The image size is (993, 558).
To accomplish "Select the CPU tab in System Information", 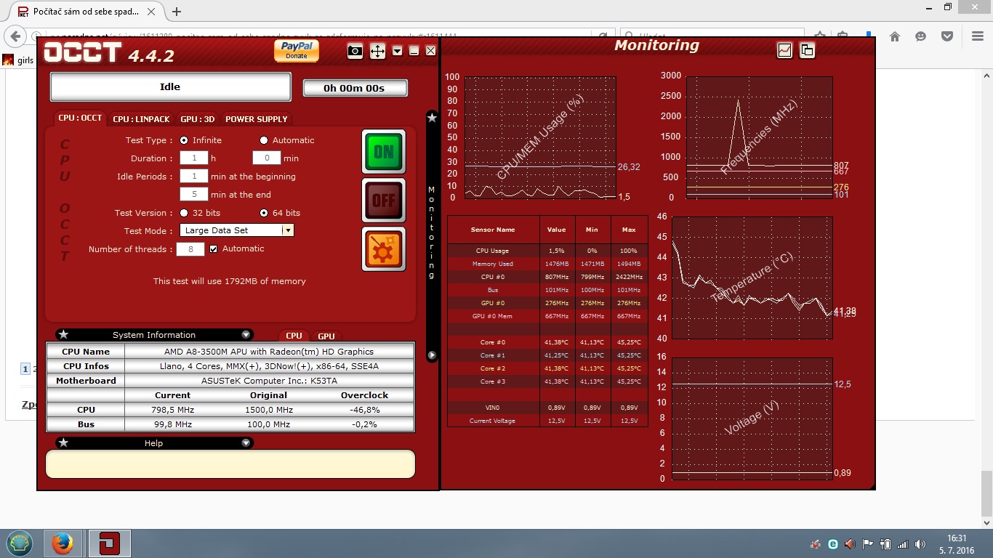I will 294,336.
